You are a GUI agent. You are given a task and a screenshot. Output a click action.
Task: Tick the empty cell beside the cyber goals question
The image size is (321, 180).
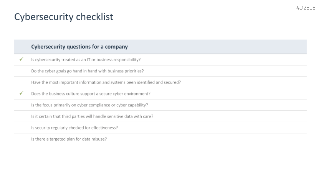point(22,71)
